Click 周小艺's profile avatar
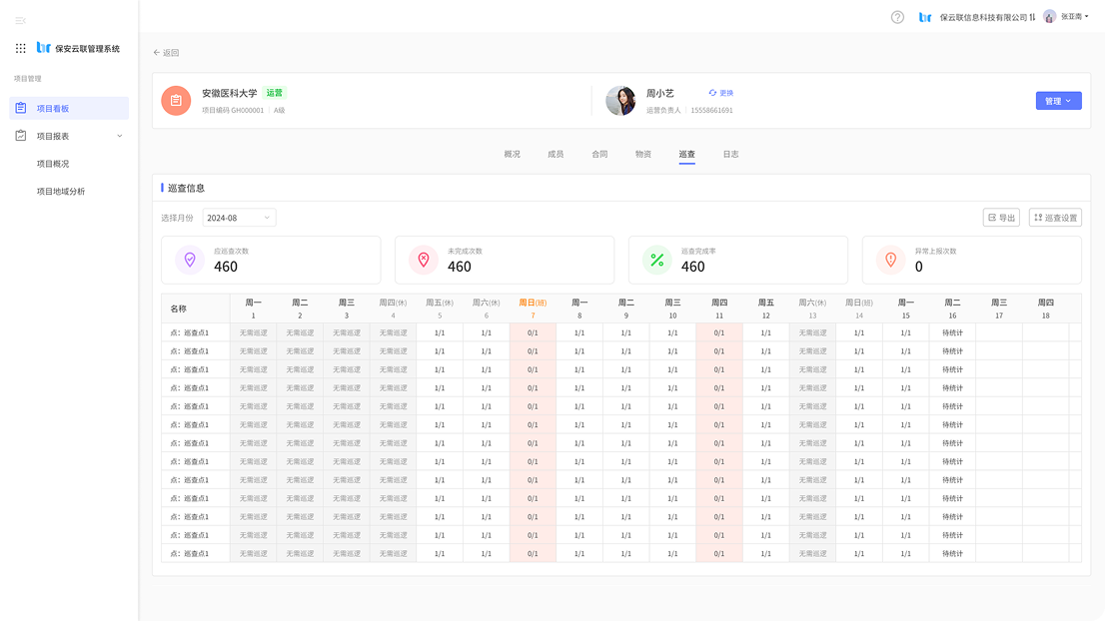Viewport: 1105px width, 622px height. coord(620,101)
